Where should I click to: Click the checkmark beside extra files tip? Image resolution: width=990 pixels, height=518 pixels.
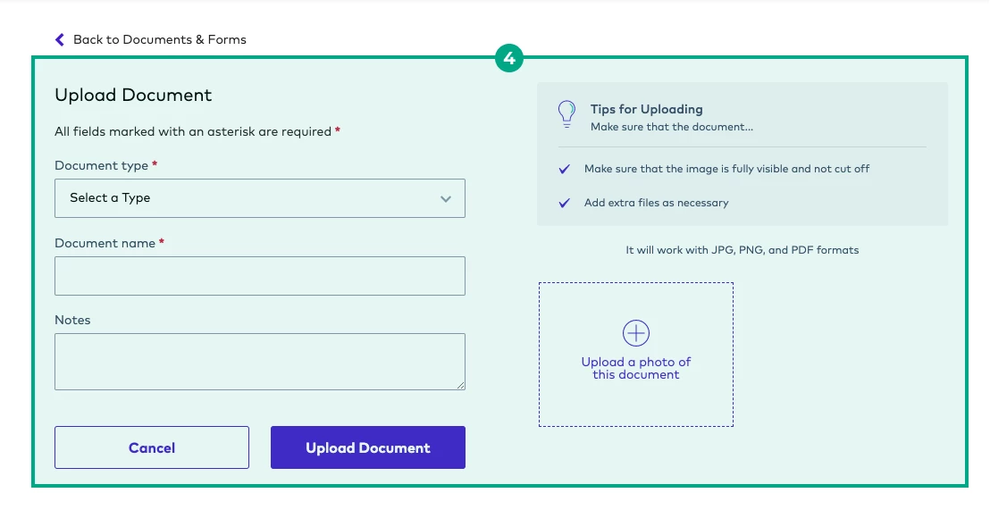564,203
